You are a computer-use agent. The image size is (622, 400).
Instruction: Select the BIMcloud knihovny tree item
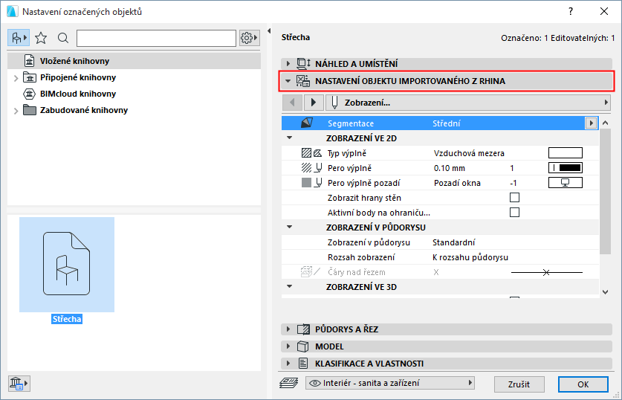coord(78,94)
